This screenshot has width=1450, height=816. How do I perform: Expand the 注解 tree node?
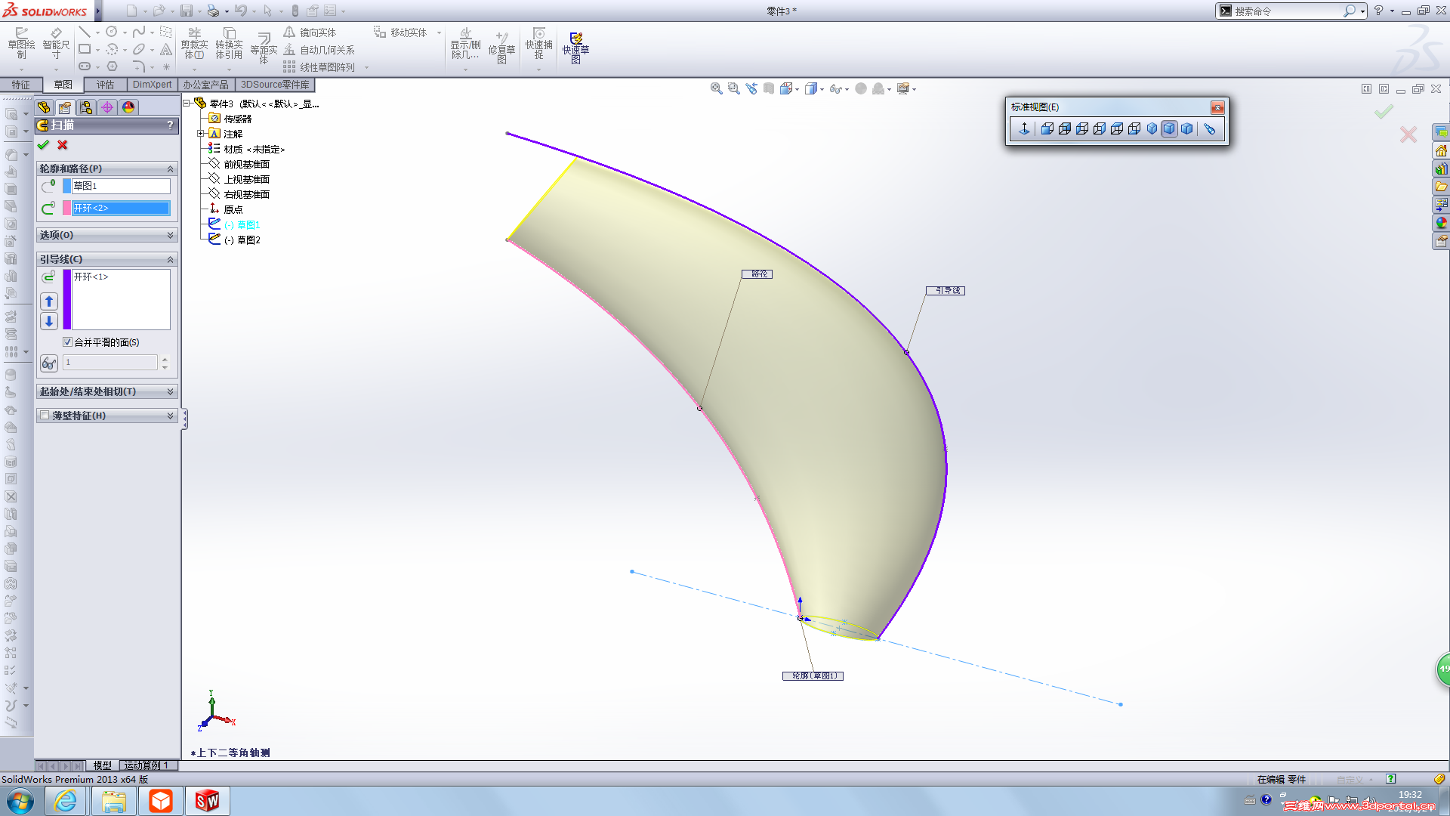pyautogui.click(x=201, y=134)
